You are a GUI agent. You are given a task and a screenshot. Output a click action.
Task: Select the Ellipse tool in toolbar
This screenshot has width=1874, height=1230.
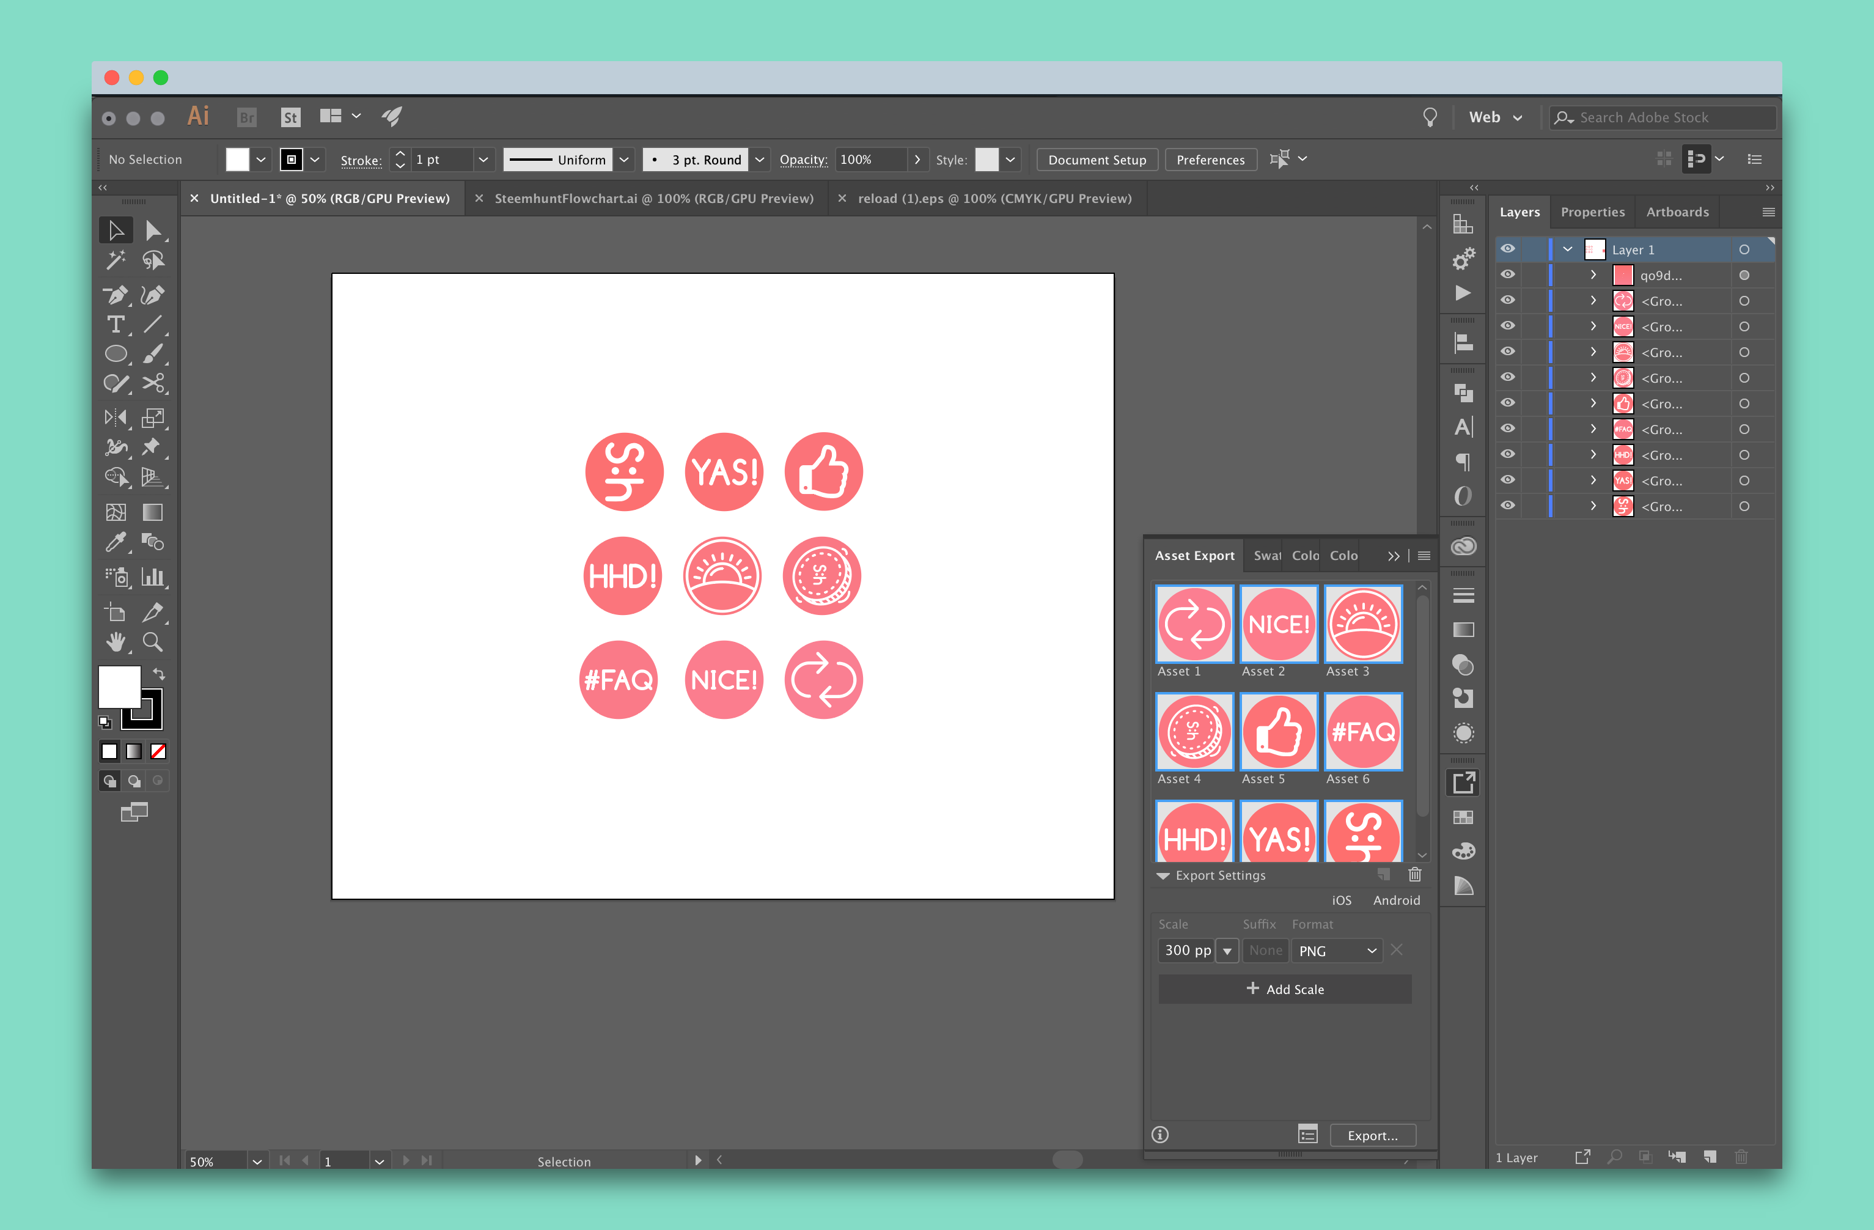tap(117, 354)
